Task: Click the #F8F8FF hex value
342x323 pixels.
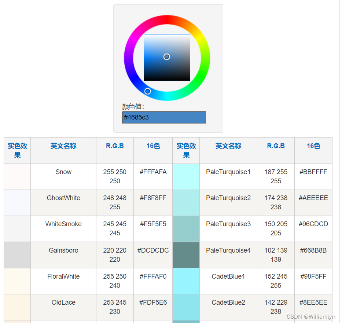Action: 153,198
